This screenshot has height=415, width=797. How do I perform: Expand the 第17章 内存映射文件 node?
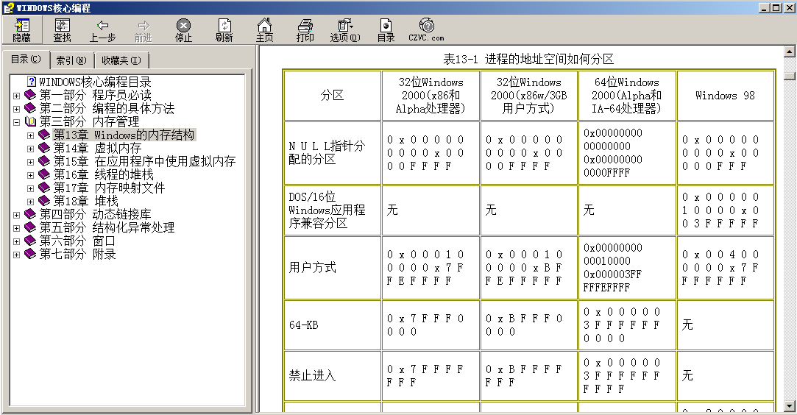tap(30, 188)
